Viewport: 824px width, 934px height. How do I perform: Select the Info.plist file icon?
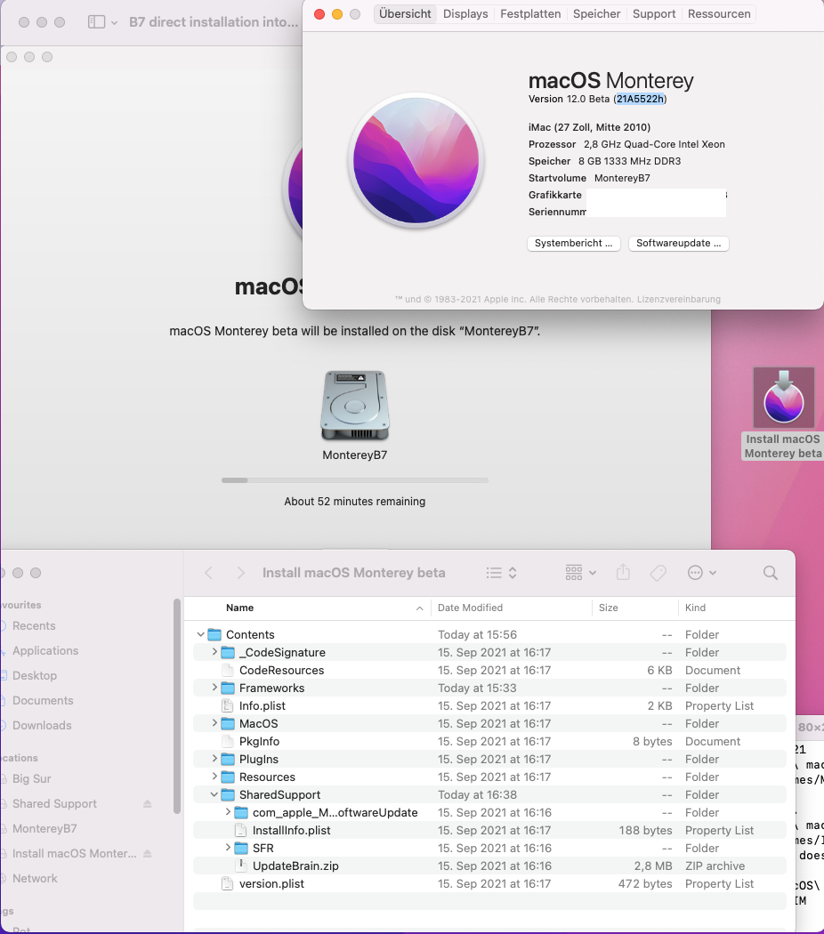click(227, 706)
